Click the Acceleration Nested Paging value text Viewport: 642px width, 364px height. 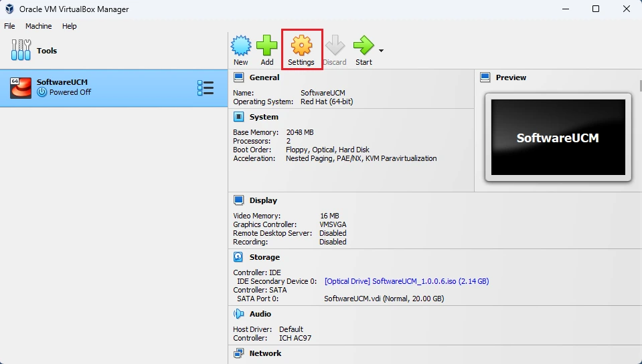click(361, 158)
